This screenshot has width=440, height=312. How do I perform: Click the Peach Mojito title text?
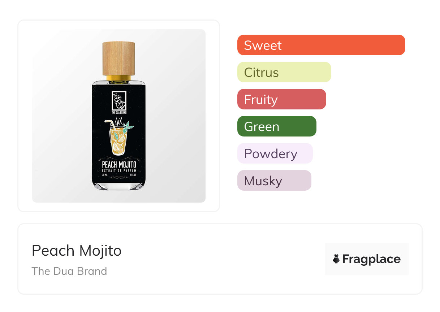[77, 251]
